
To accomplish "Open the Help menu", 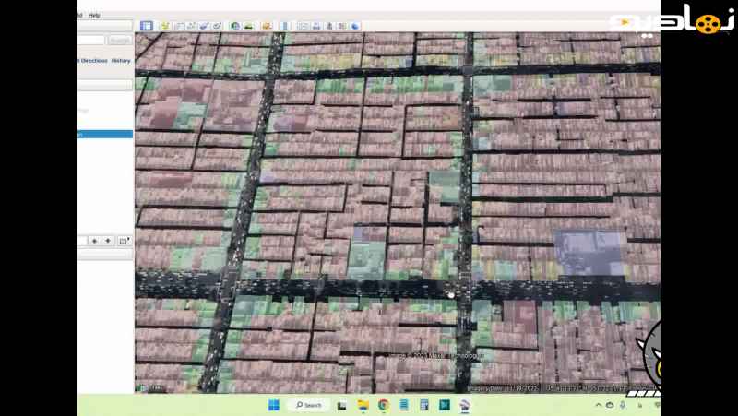I will pyautogui.click(x=94, y=15).
